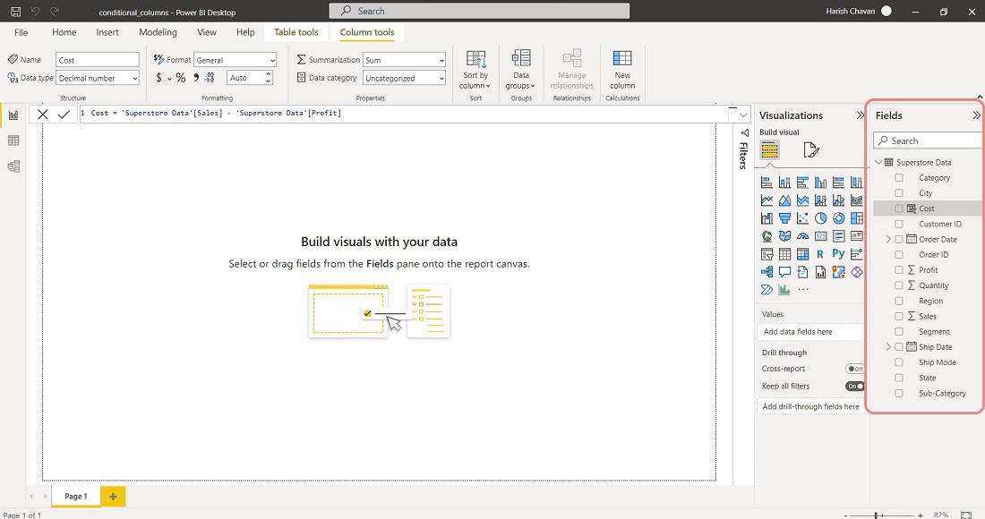
Task: Select the Pie chart visual
Action: 820,218
